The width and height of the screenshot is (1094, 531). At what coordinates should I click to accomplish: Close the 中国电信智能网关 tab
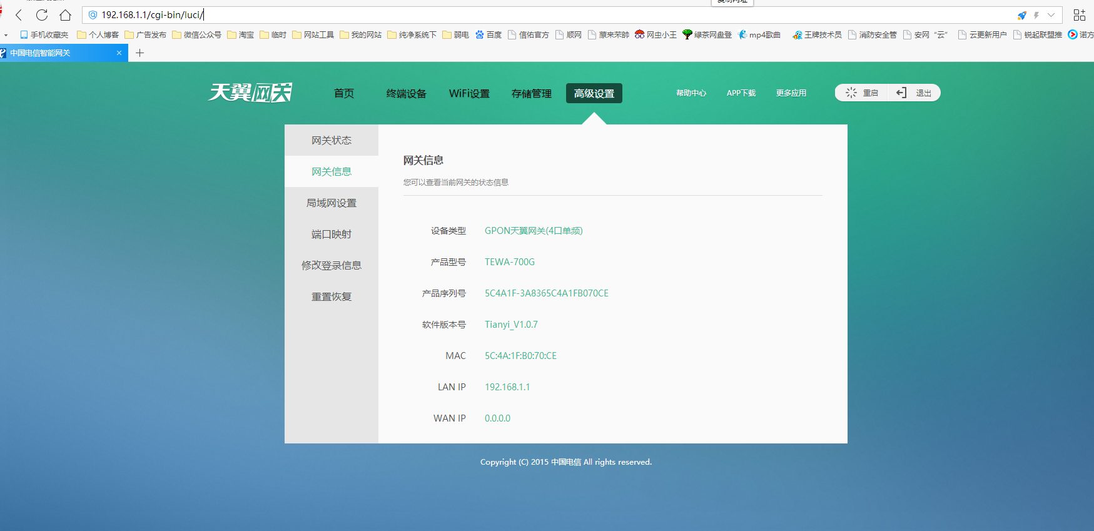click(119, 53)
